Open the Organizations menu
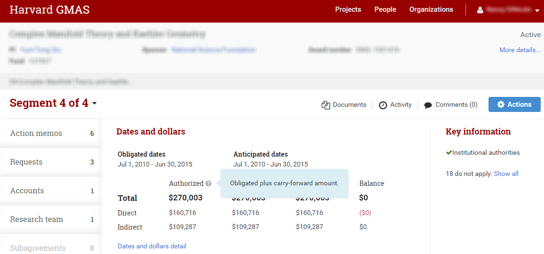Screen dimensions: 544x254 431,10
